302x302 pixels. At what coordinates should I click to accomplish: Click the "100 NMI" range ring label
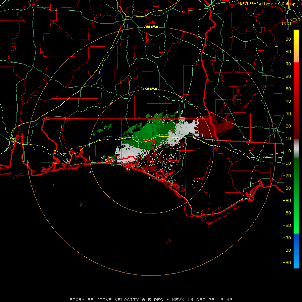click(x=151, y=27)
